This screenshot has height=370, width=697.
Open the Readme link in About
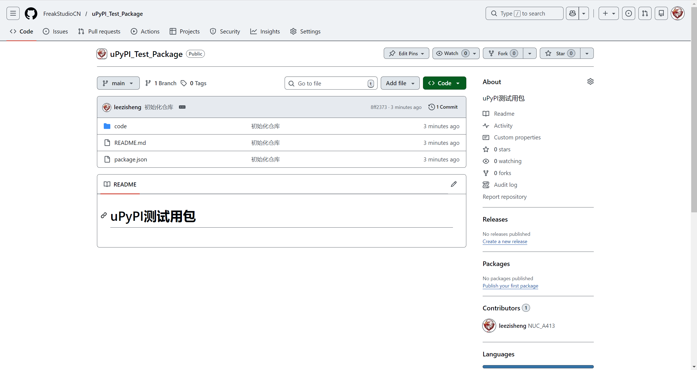pos(504,114)
